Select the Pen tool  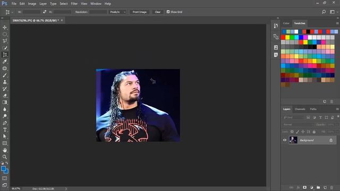[x=5, y=123]
